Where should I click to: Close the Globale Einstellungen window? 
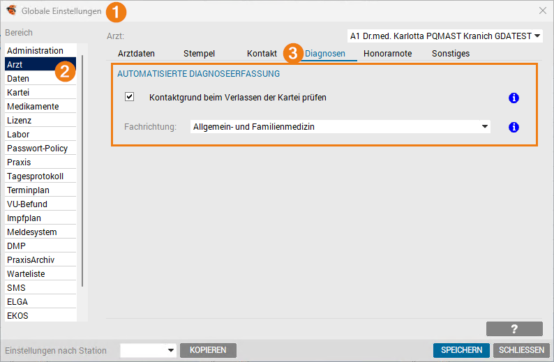point(543,11)
